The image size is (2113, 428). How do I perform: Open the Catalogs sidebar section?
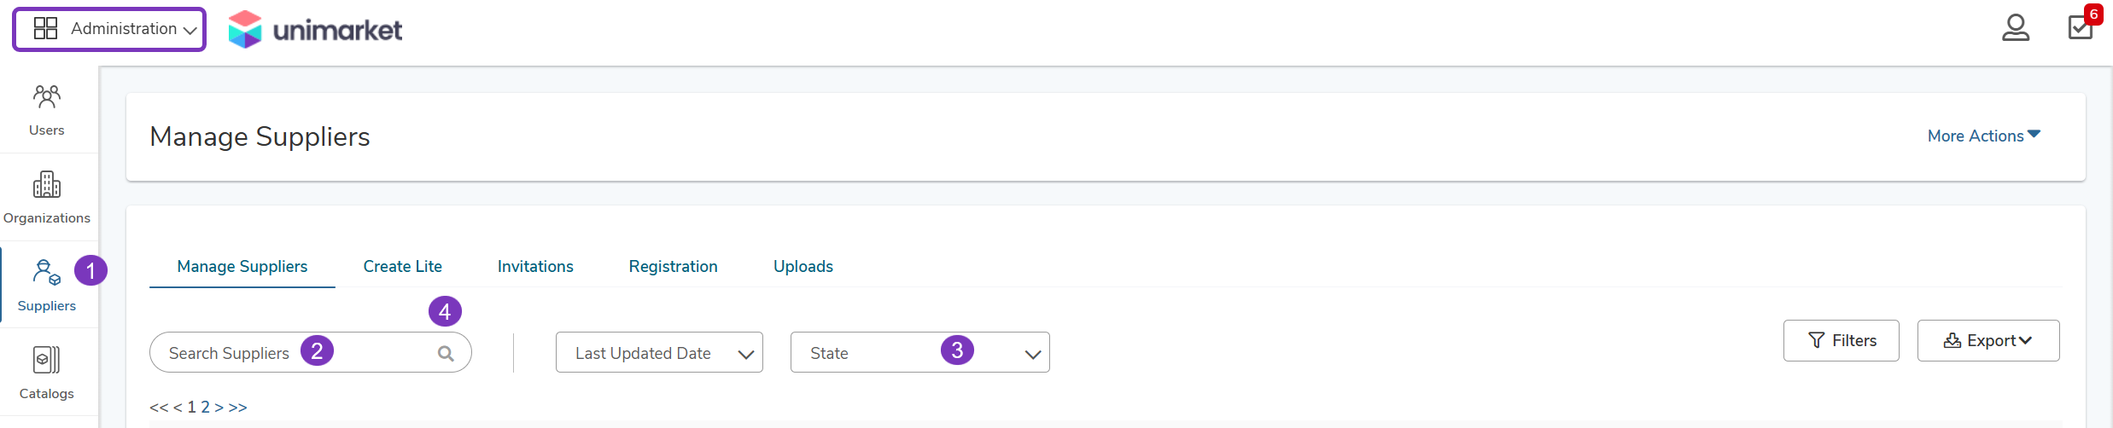click(47, 373)
